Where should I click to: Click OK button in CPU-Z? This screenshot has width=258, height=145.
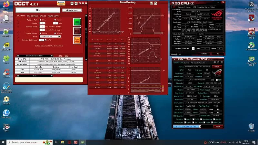[217, 54]
